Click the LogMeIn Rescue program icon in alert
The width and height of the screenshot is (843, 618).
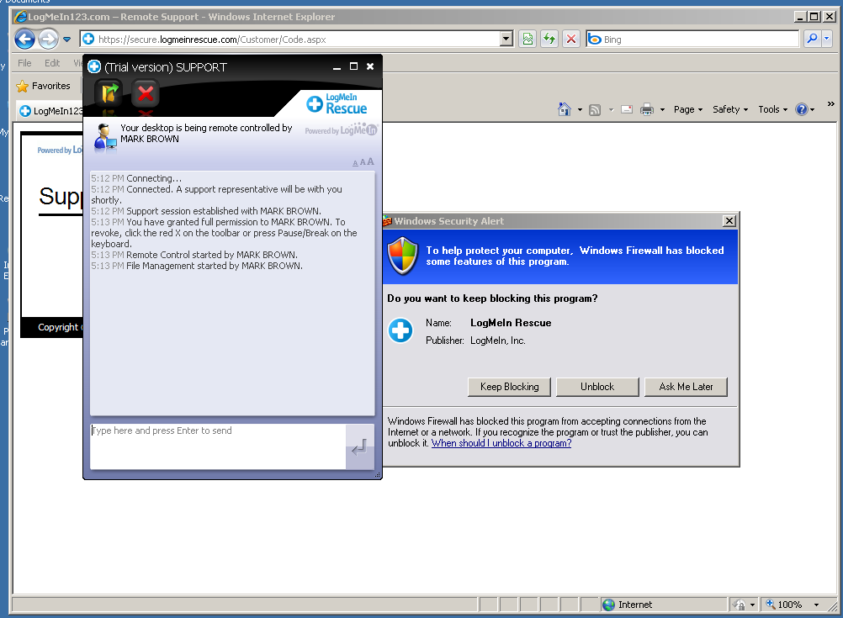400,330
